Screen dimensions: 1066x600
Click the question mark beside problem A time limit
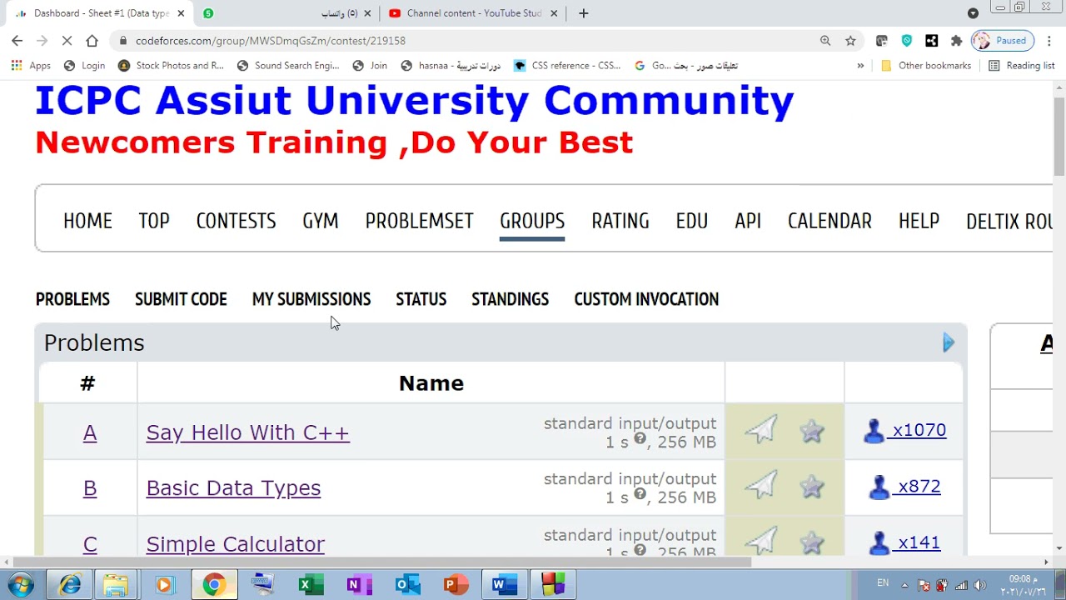pyautogui.click(x=640, y=438)
